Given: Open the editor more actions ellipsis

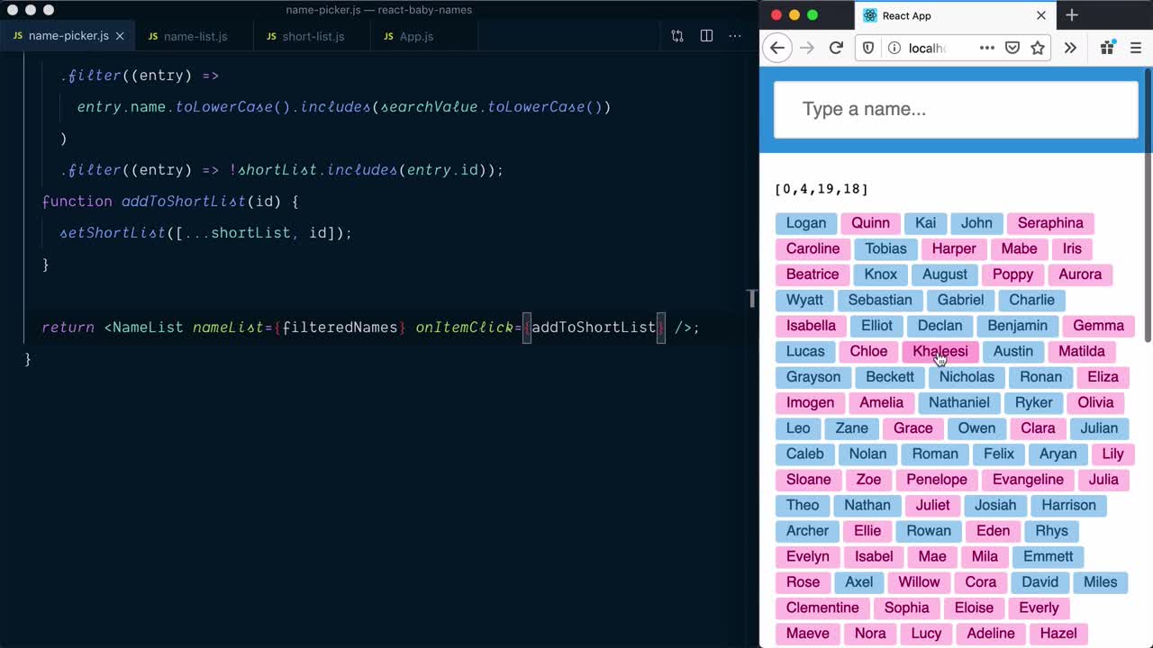Looking at the screenshot, I should coord(735,35).
